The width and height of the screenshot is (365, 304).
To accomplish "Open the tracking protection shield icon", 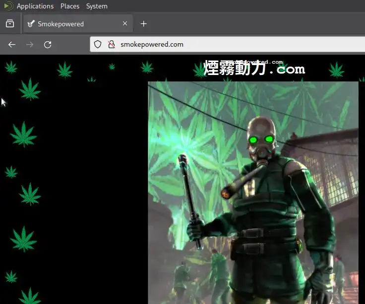I will (x=98, y=44).
